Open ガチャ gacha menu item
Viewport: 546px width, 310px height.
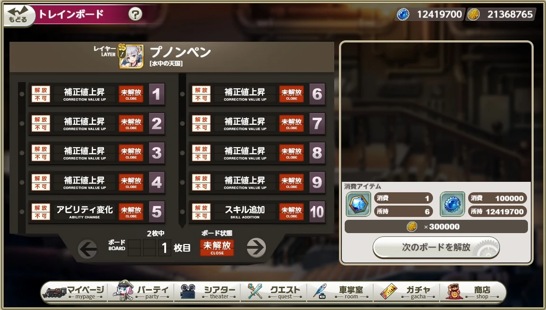point(407,292)
